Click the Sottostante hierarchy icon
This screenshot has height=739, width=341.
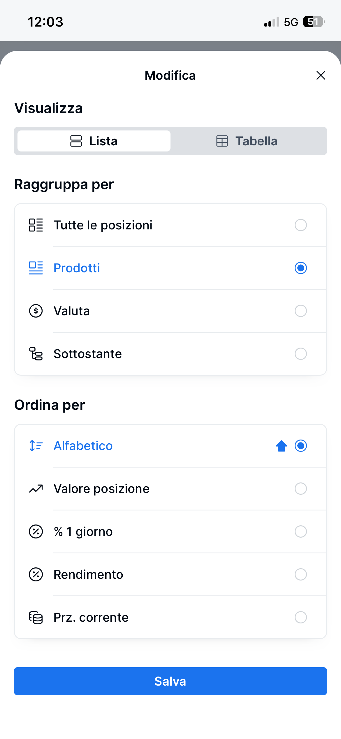tap(36, 354)
